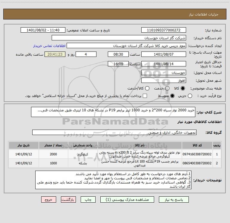This screenshot has width=230, height=223.
Task: Click the نام دستگاه خریدار field
Action: coord(119,38)
